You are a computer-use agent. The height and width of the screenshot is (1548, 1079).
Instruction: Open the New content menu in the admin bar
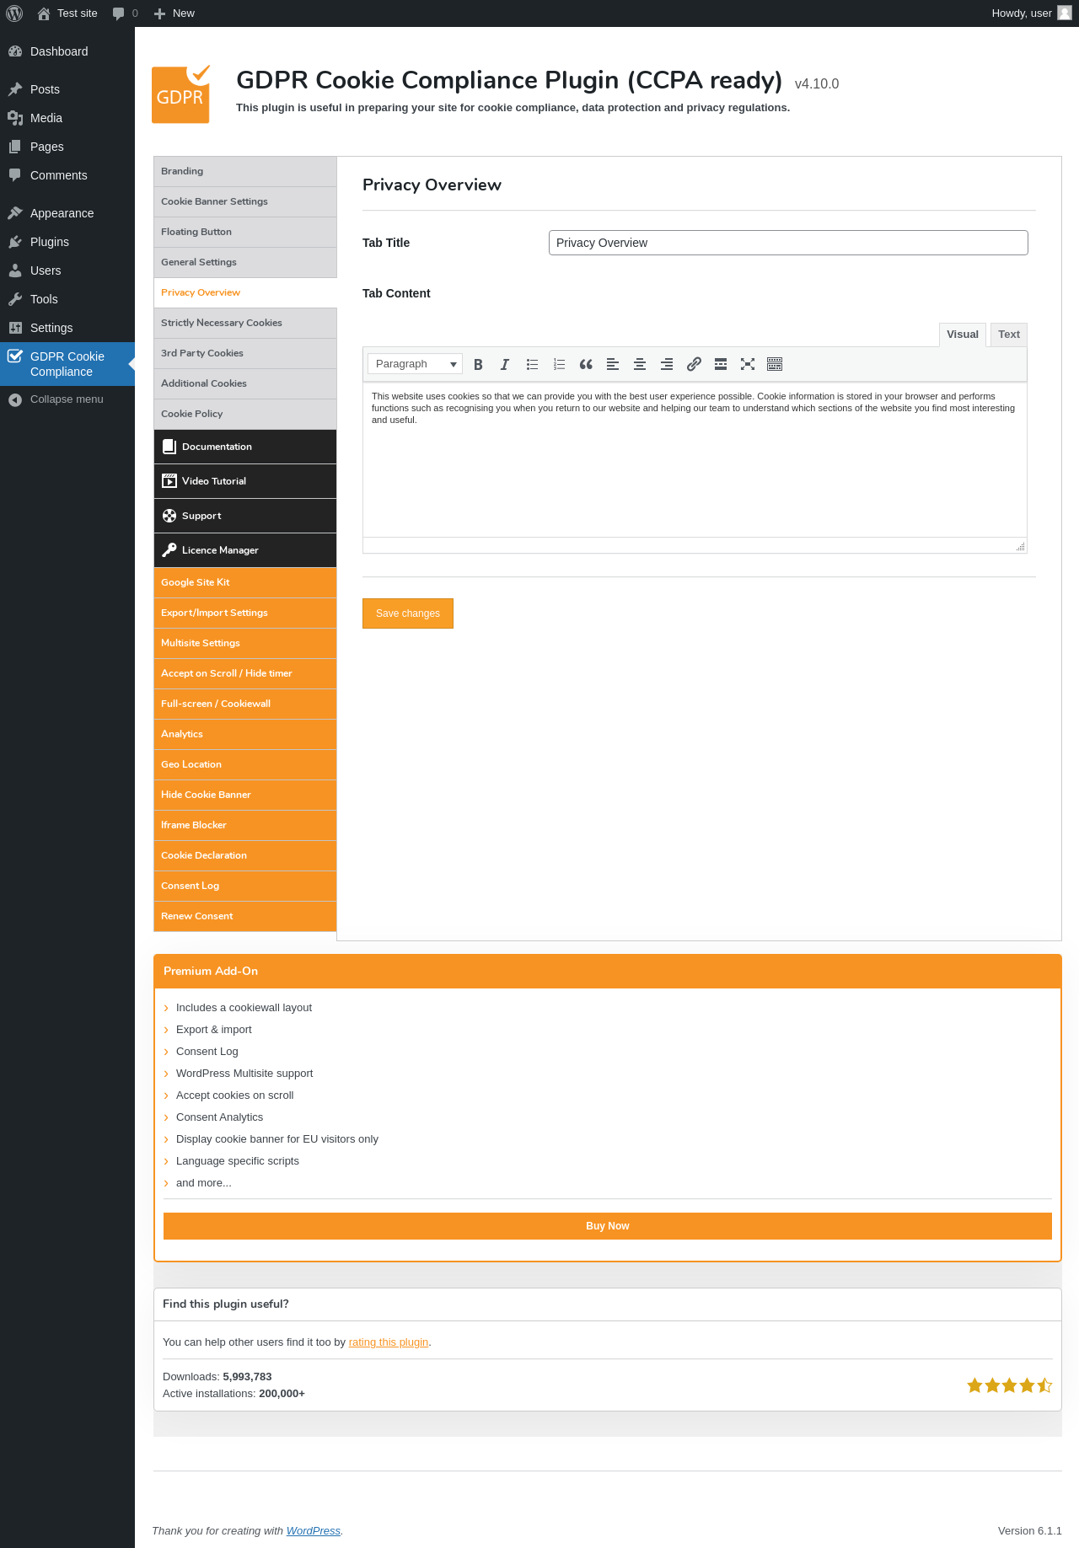[174, 13]
